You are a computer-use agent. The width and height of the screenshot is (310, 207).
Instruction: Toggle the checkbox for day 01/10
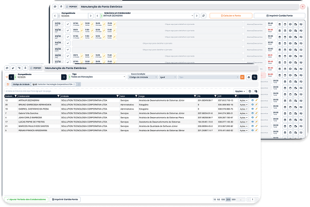coord(68,24)
